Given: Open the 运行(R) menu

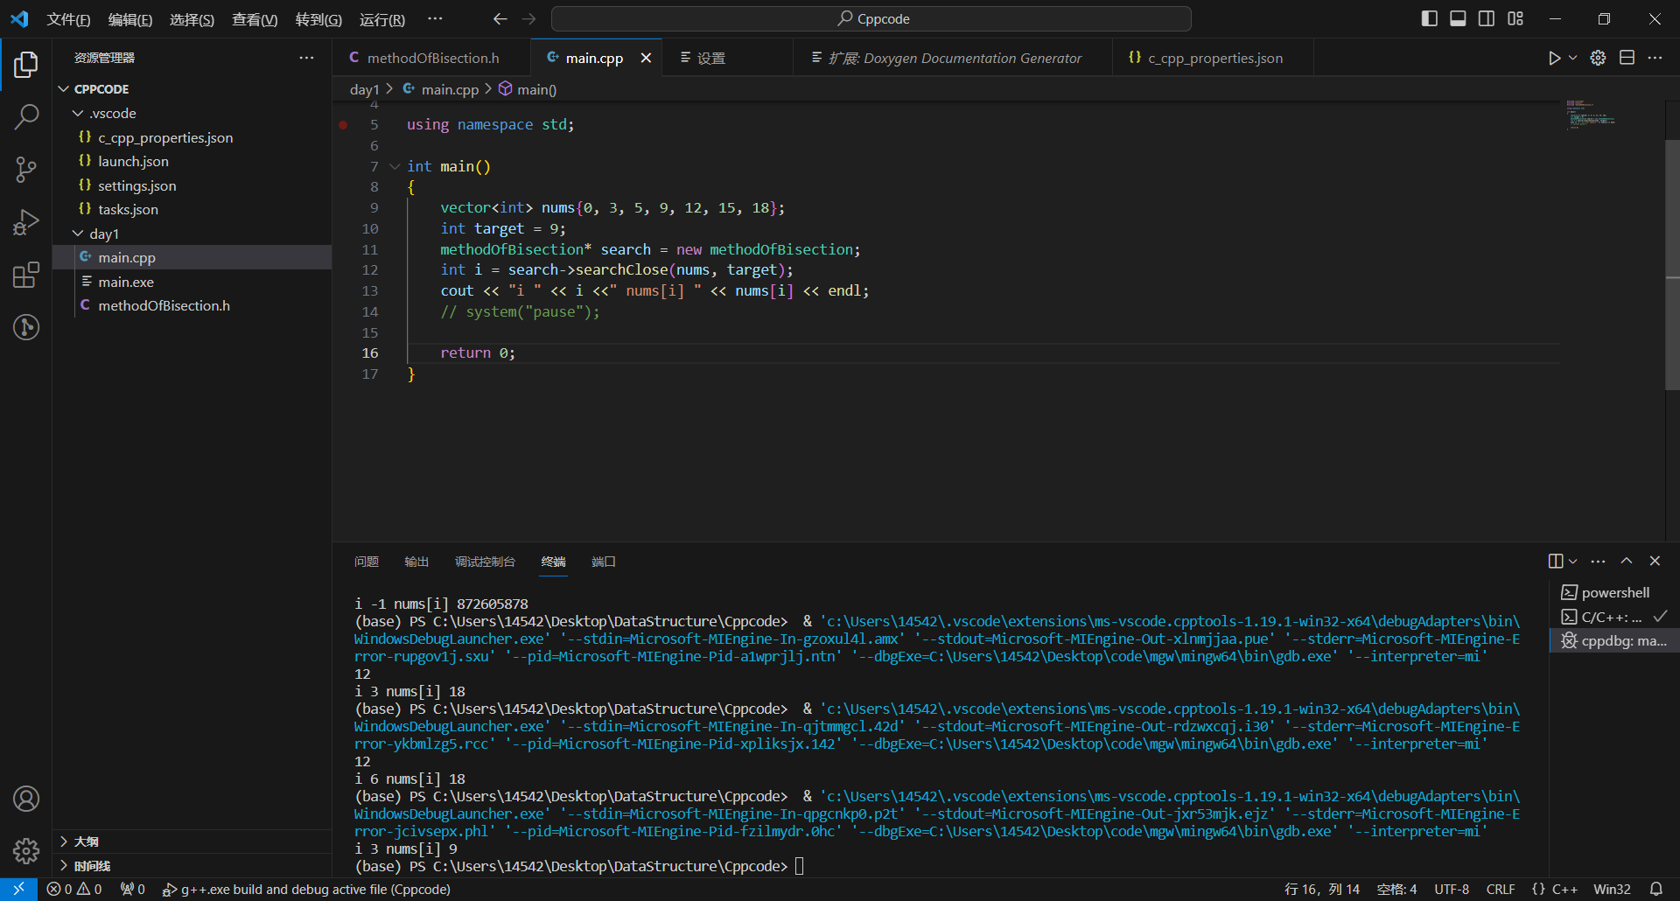Looking at the screenshot, I should [x=382, y=19].
